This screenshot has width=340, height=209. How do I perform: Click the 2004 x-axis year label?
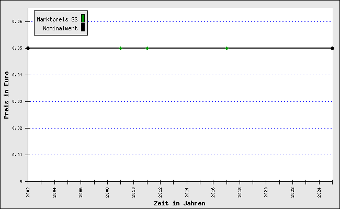(x=54, y=192)
